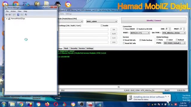Open the Extra menu in Miracle tool
The image size is (191, 107).
(x=62, y=14)
